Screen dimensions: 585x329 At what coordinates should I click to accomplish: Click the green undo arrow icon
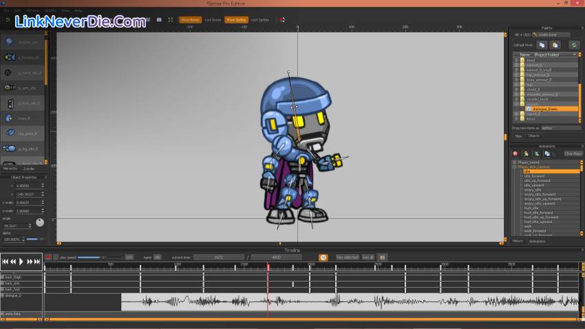[x=8, y=20]
